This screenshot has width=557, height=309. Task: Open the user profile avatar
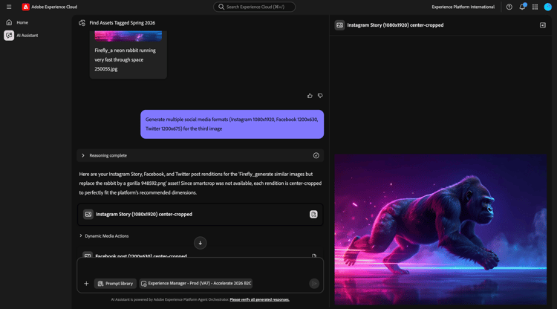[548, 7]
